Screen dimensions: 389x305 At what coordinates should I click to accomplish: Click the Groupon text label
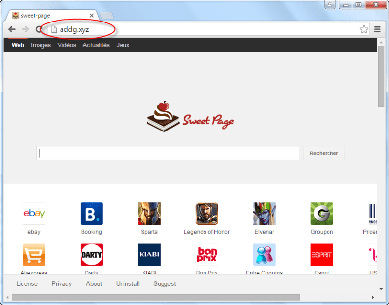[322, 232]
